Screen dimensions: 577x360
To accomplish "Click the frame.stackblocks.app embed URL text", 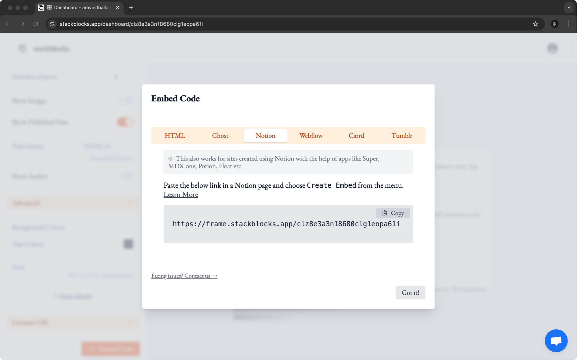I will (x=286, y=224).
